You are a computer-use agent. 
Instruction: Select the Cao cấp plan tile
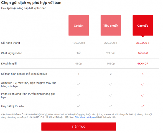click(x=143, y=25)
